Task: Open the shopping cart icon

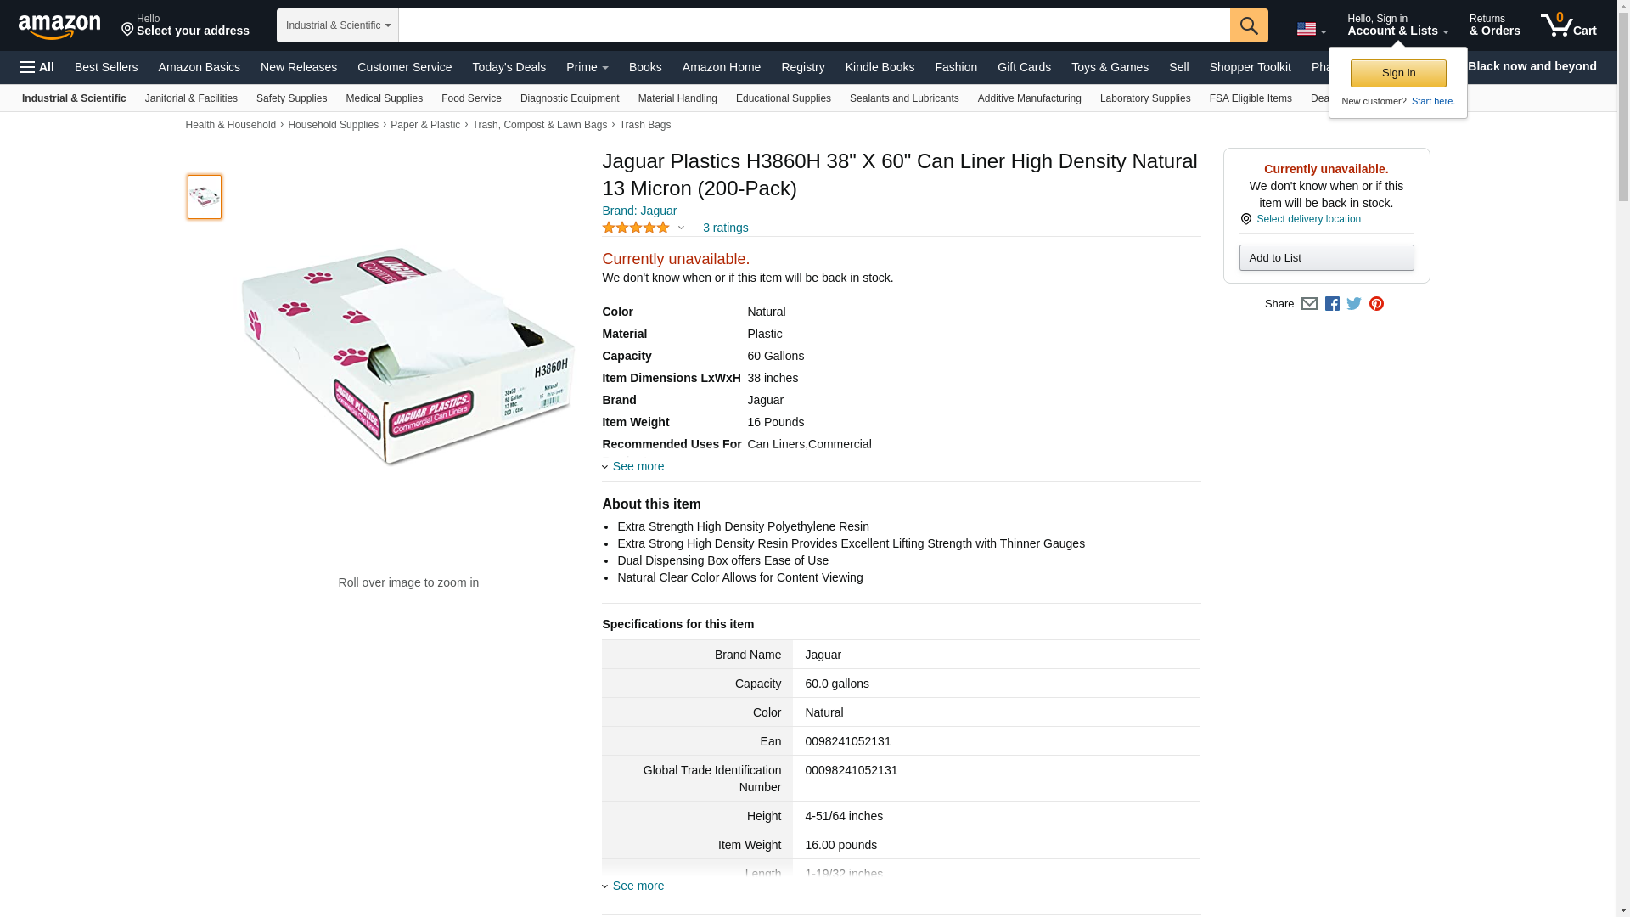Action: pos(1568,25)
